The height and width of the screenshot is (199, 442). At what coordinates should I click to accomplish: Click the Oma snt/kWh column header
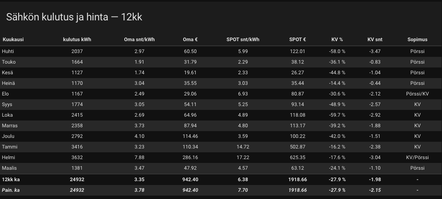(139, 39)
